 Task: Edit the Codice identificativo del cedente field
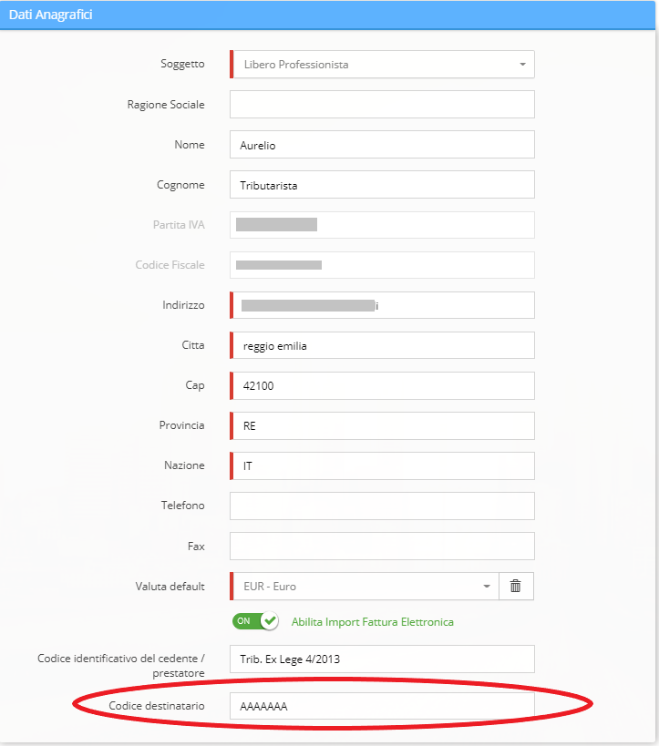pyautogui.click(x=382, y=659)
